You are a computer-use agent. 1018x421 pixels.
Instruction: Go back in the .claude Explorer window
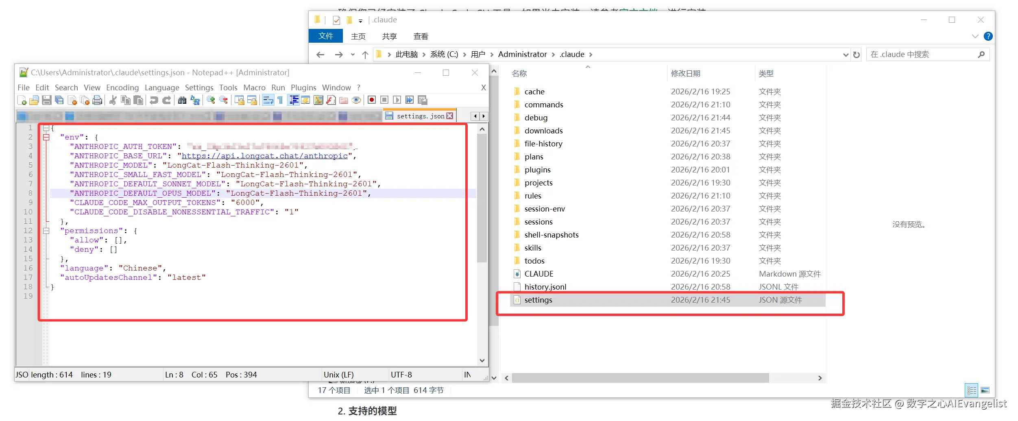click(320, 55)
